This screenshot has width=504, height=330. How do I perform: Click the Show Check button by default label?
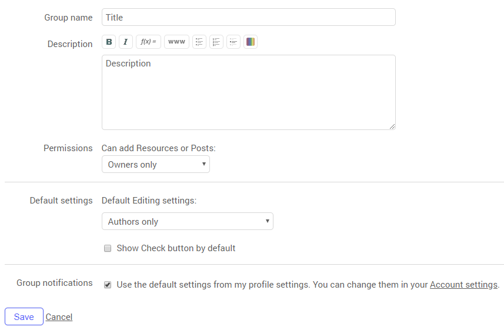click(176, 248)
